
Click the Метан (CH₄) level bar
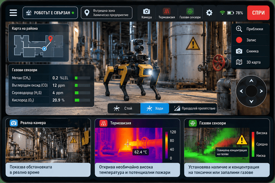(83, 78)
